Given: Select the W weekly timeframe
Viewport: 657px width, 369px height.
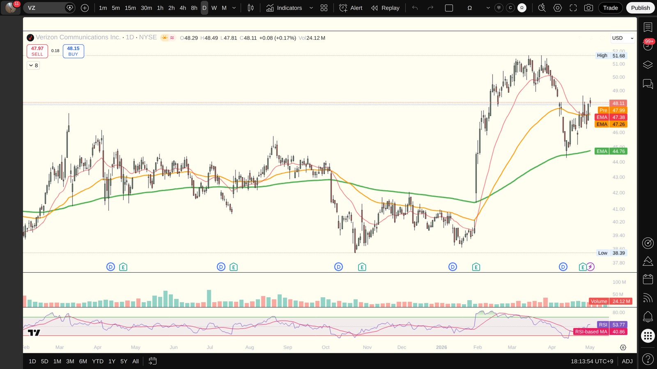Looking at the screenshot, I should point(214,8).
